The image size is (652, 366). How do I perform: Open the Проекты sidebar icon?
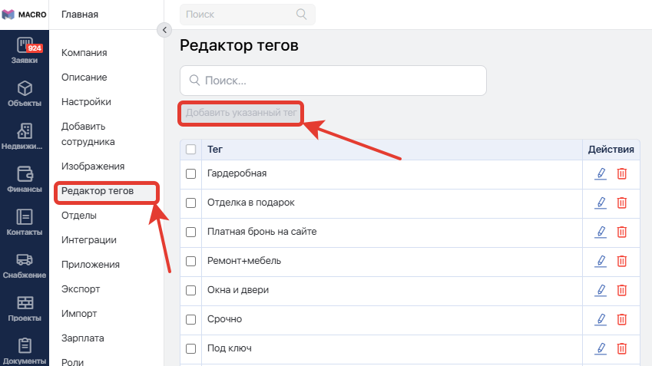coord(25,303)
